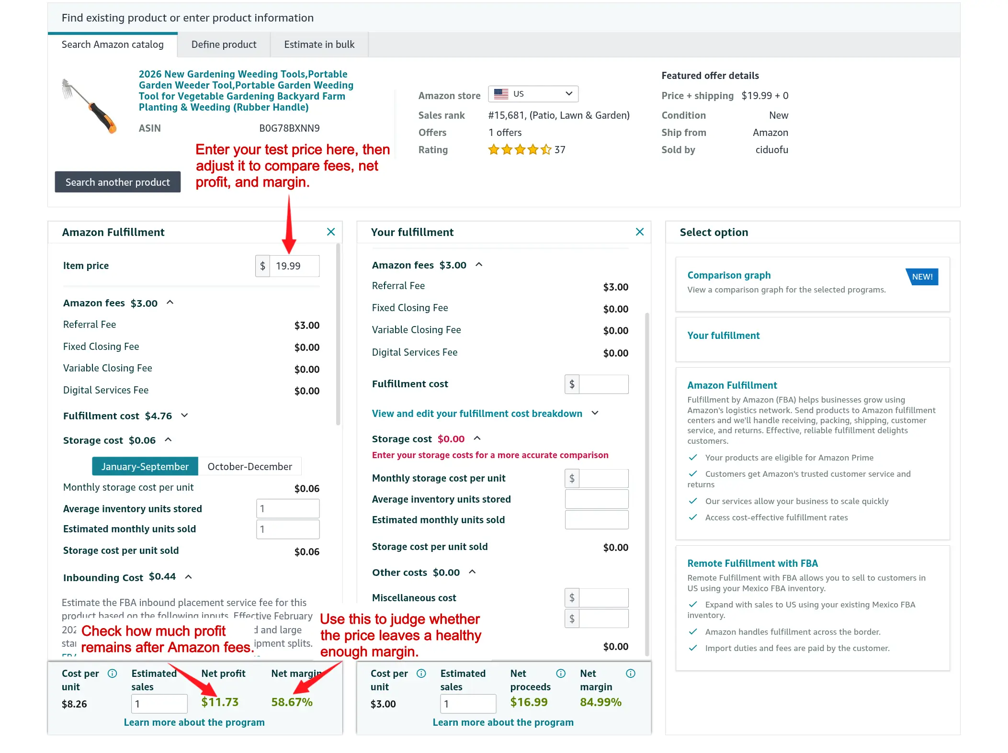Click info icon beside Amazon Fulfillment Cost per unit
The height and width of the screenshot is (753, 1008).
pyautogui.click(x=112, y=673)
